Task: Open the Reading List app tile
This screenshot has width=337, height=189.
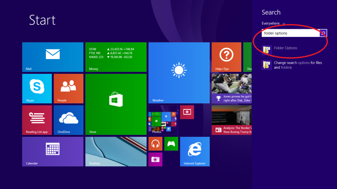Action: (37, 120)
